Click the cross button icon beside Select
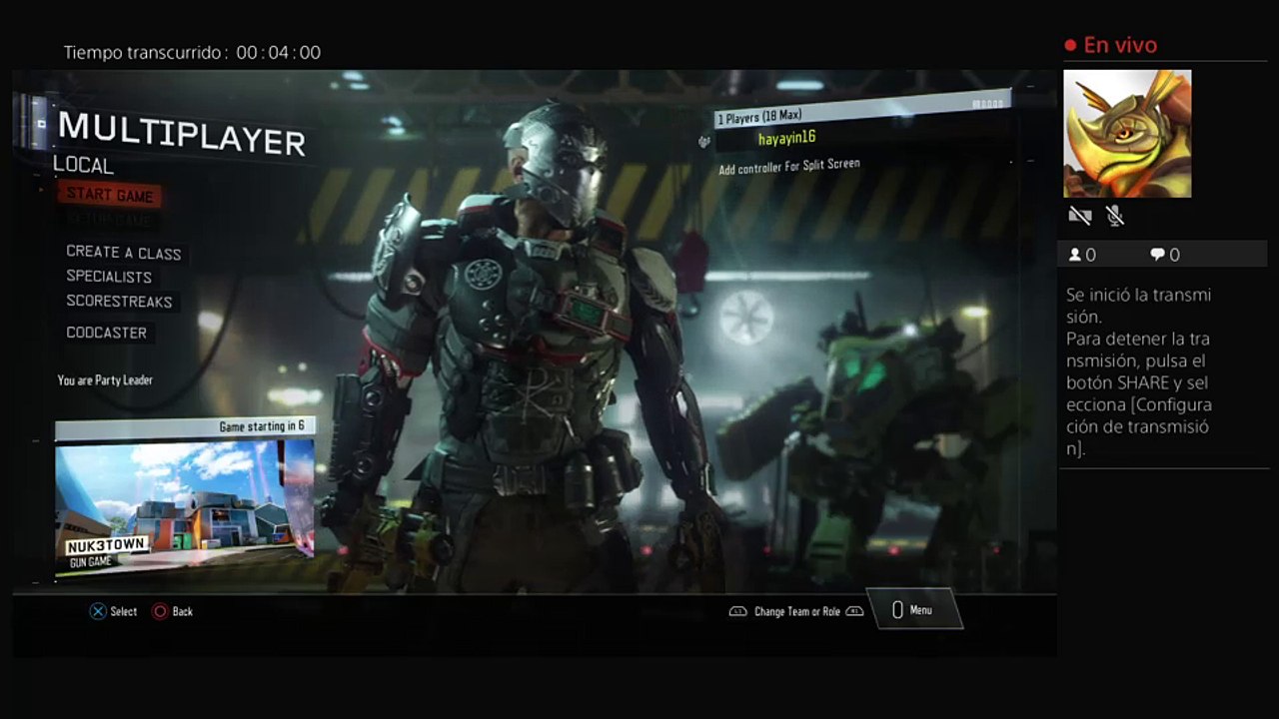 tap(98, 611)
